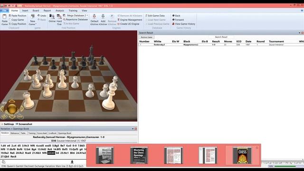Switch to the Insert ribbon tab
Image resolution: width=304 pixels, height=171 pixels.
[x=25, y=10]
